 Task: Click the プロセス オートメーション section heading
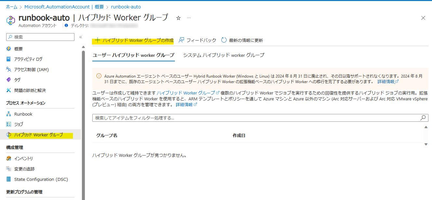[x=26, y=103]
